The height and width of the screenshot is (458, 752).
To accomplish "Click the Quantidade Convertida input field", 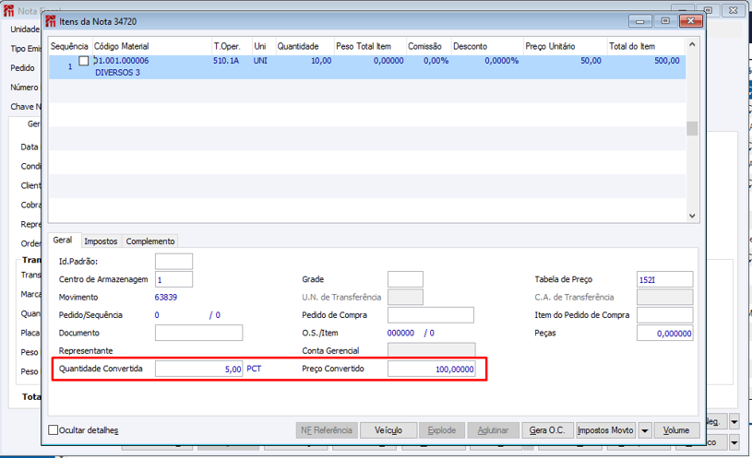I will pyautogui.click(x=198, y=369).
